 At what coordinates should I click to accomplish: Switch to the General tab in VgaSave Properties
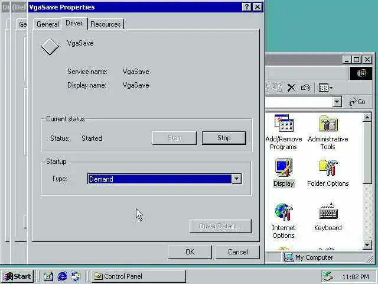(47, 24)
